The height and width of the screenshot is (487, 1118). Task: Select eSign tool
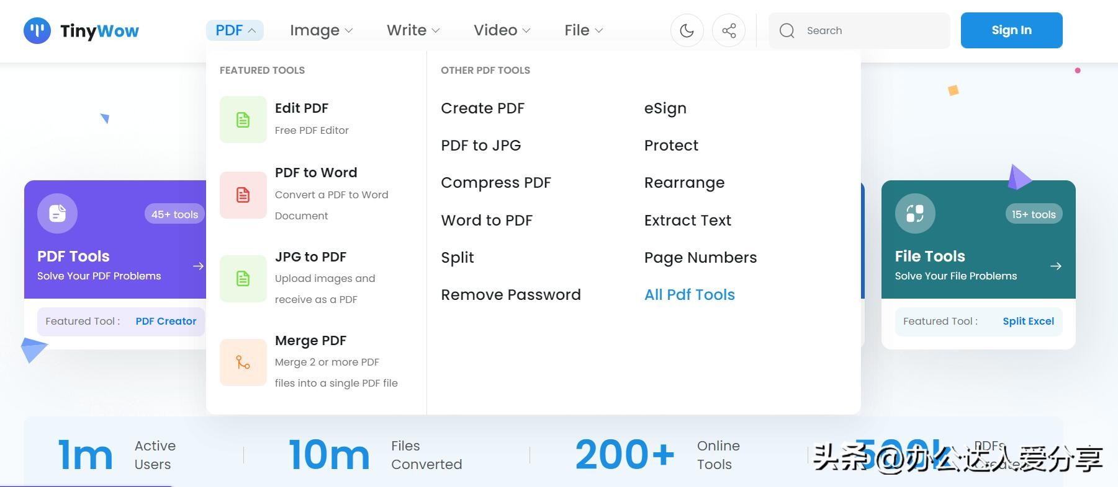(665, 108)
